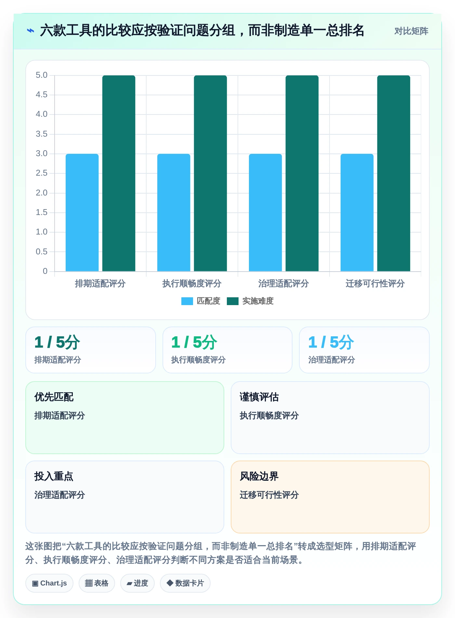Viewport: 455px width, 618px height.
Task: Click the 实施难度 legend label
Action: [x=258, y=301]
